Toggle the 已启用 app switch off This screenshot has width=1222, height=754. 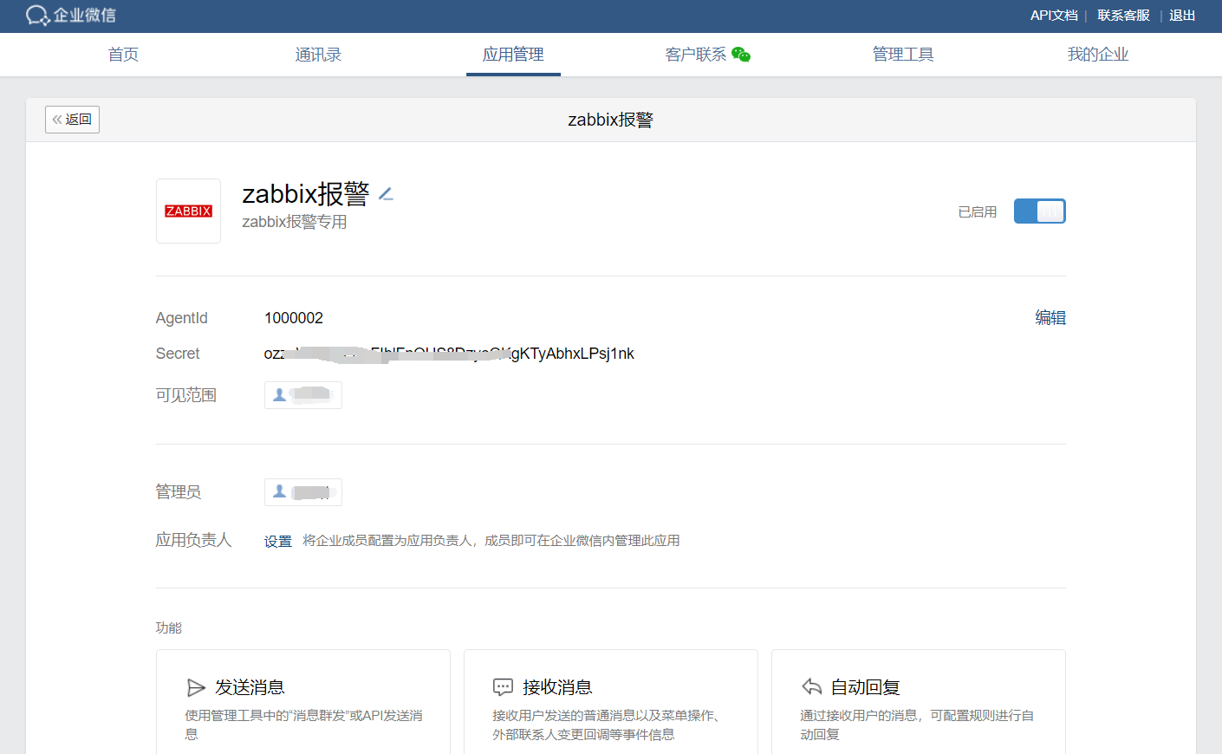(1039, 211)
